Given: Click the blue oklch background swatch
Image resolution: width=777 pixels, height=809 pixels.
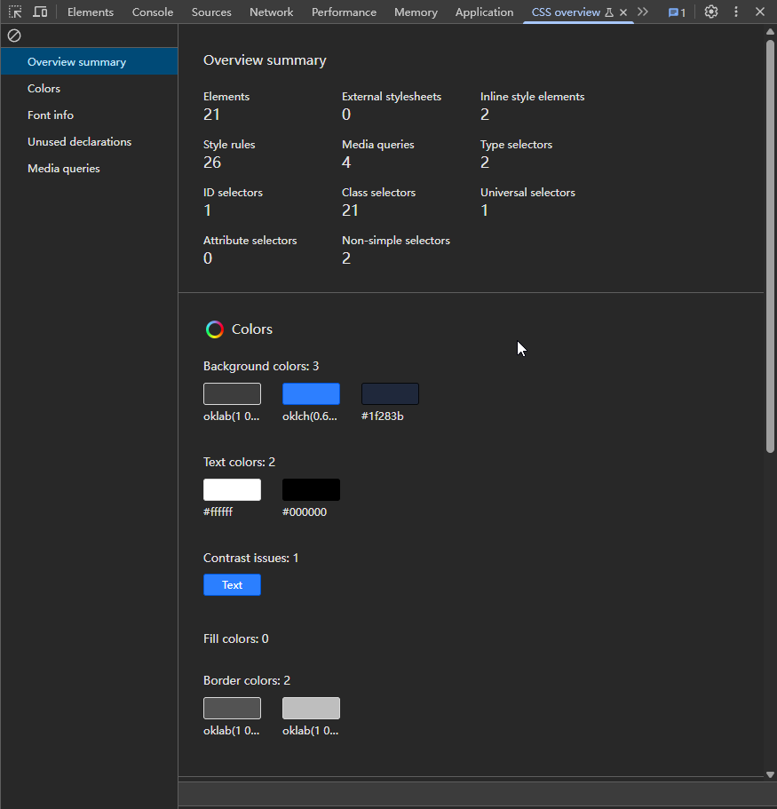Looking at the screenshot, I should 311,393.
